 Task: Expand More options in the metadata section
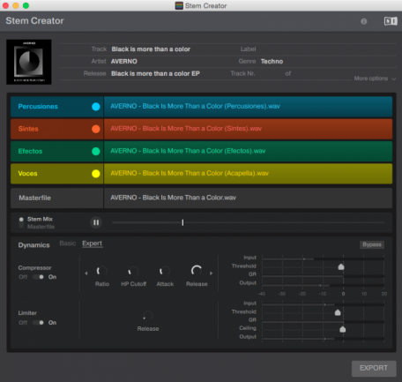[x=375, y=79]
